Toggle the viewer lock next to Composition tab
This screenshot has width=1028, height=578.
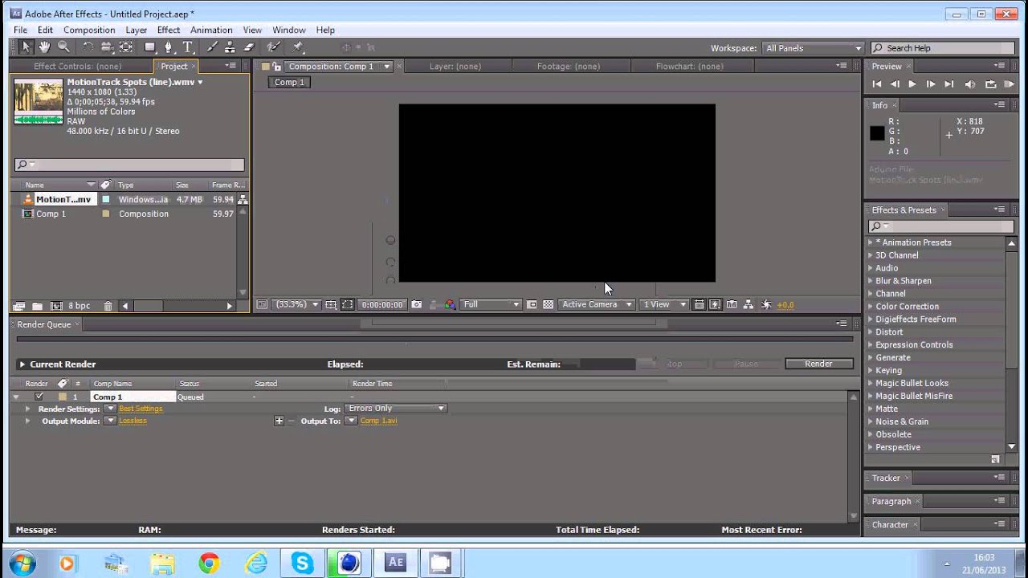[x=277, y=67]
